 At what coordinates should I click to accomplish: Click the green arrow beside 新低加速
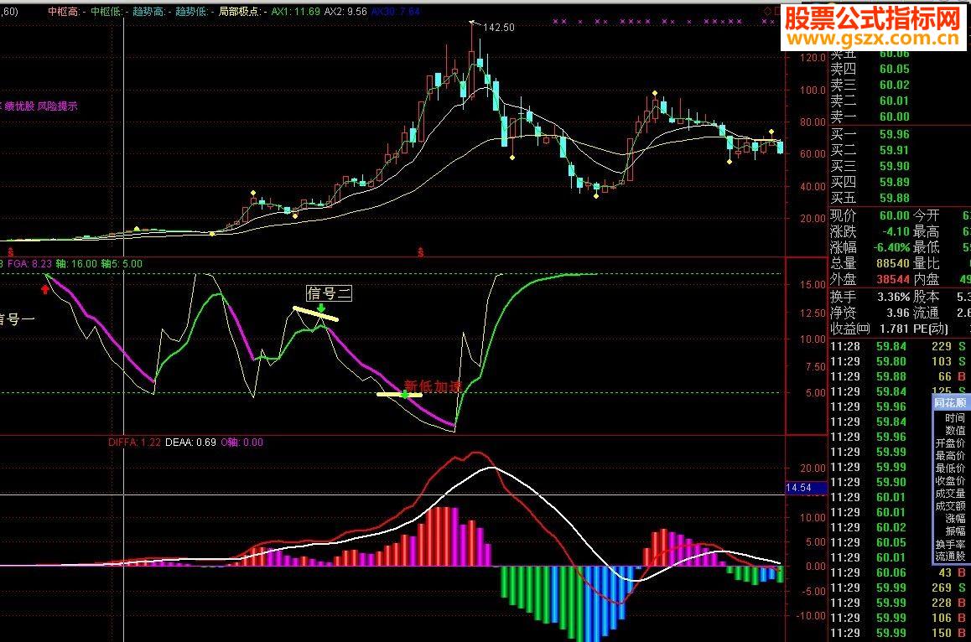(405, 394)
